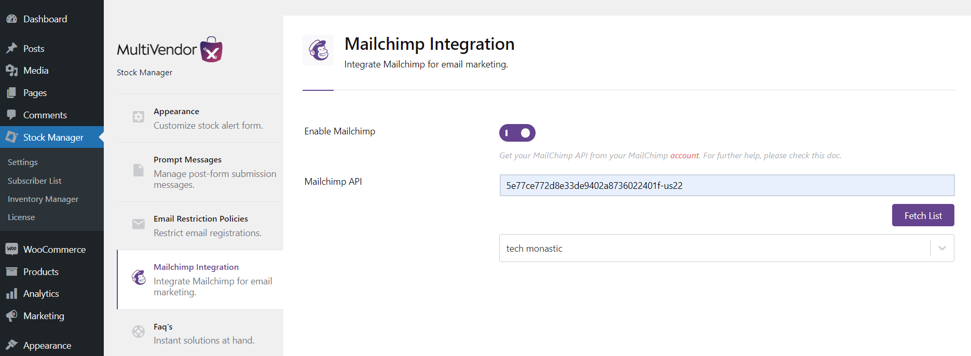This screenshot has width=971, height=356.
Task: Click the Appearance tab gear icon
Action: click(139, 117)
